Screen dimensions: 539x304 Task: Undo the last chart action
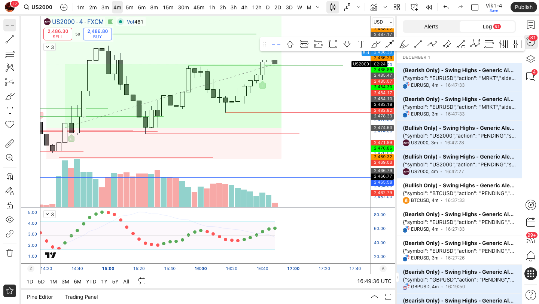(445, 7)
